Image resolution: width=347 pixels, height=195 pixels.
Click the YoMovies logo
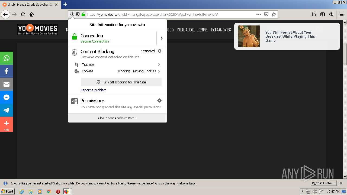point(37,30)
